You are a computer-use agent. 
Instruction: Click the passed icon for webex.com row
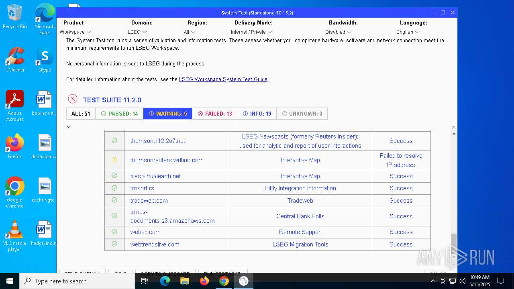(x=114, y=232)
